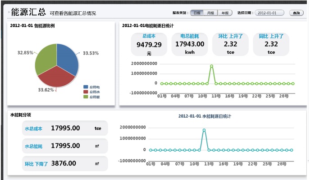Click the 32.85% pie label
Image resolution: width=310 pixels, height=180 pixels.
pos(25,53)
